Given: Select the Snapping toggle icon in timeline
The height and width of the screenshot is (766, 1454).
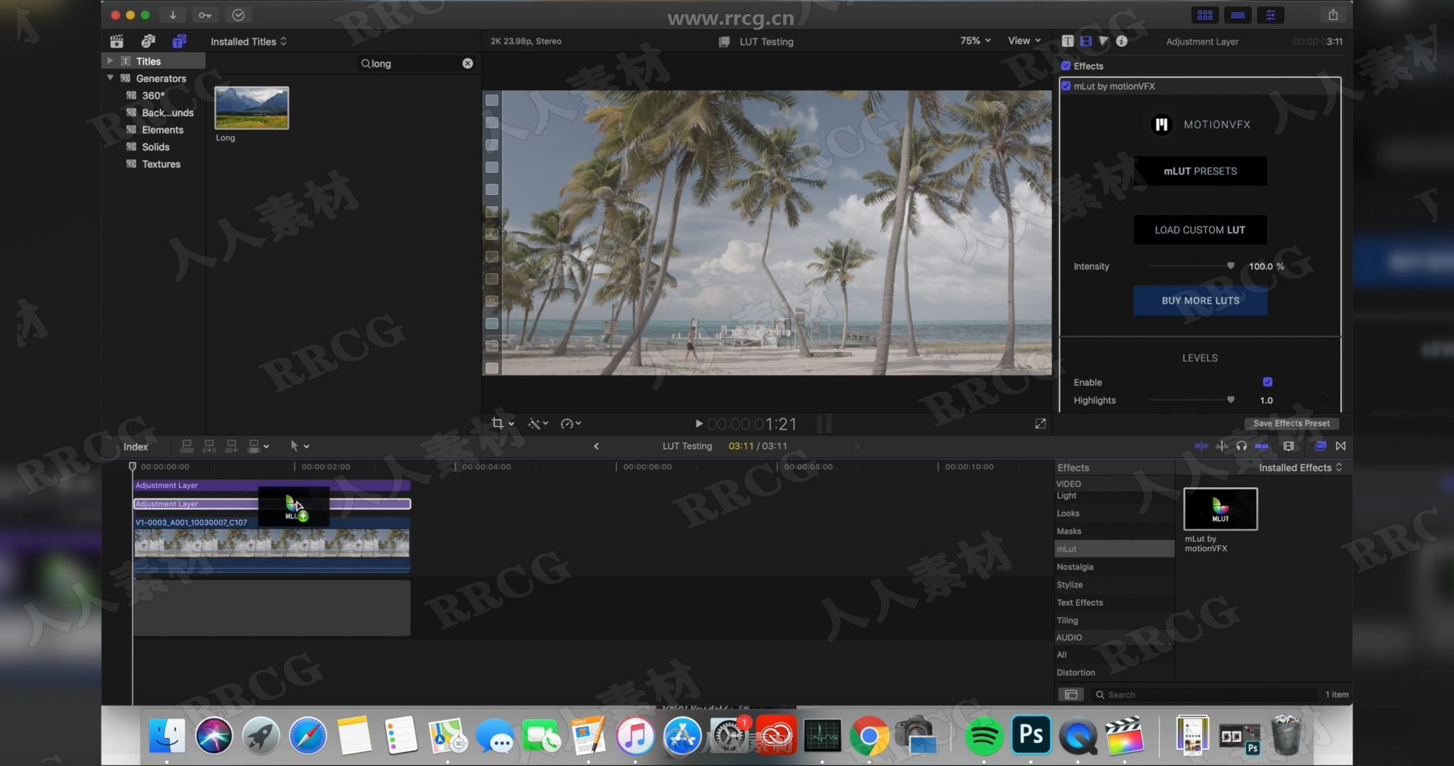Looking at the screenshot, I should click(x=1340, y=446).
